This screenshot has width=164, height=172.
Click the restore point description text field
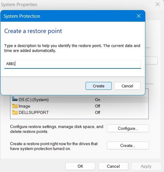click(73, 64)
